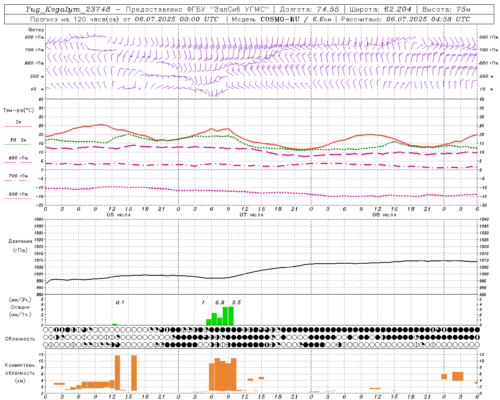Click the 0.1 precipitation total value
The width and height of the screenshot is (500, 400).
pos(120,303)
